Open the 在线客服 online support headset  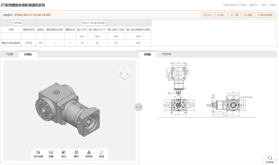click(x=269, y=159)
